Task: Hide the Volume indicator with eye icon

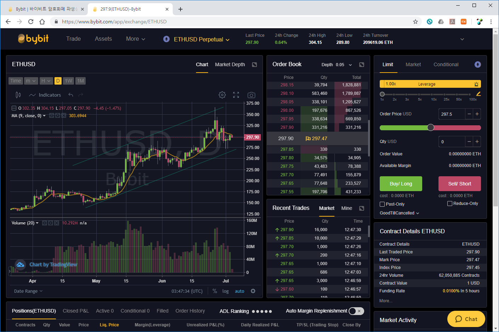Action: tap(45, 223)
